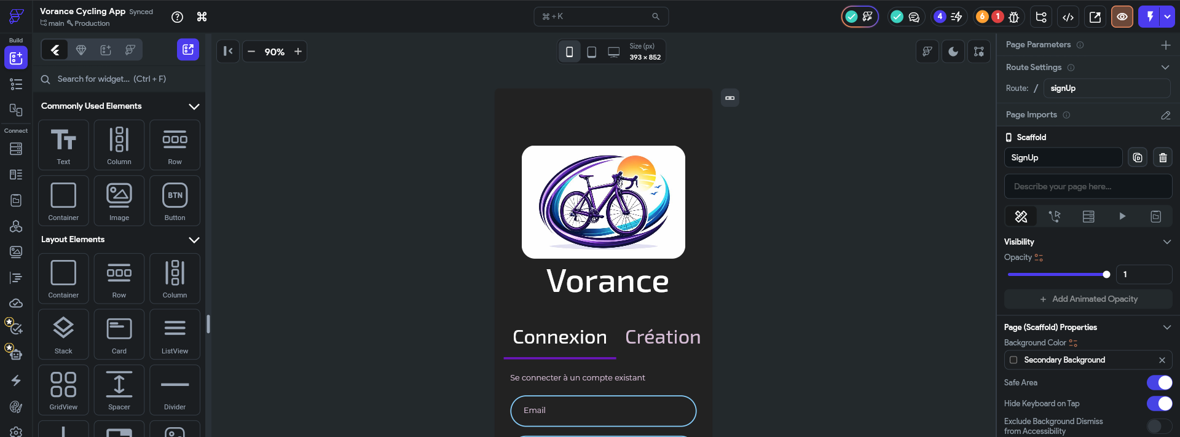Open Test Mode dropdown arrow
The height and width of the screenshot is (437, 1180).
pos(1167,17)
